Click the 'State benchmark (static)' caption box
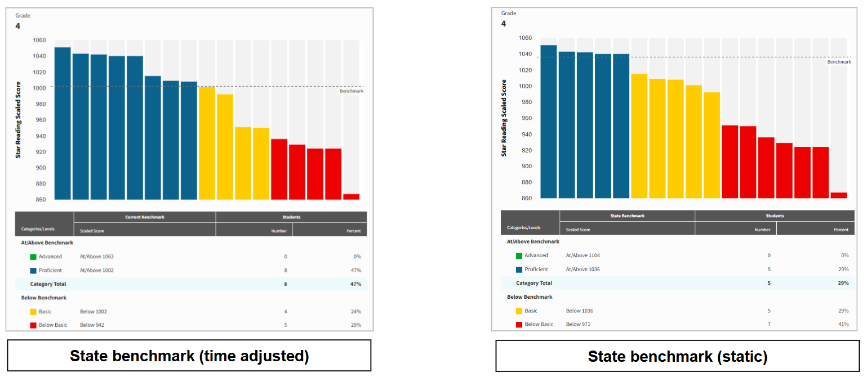 pos(677,356)
